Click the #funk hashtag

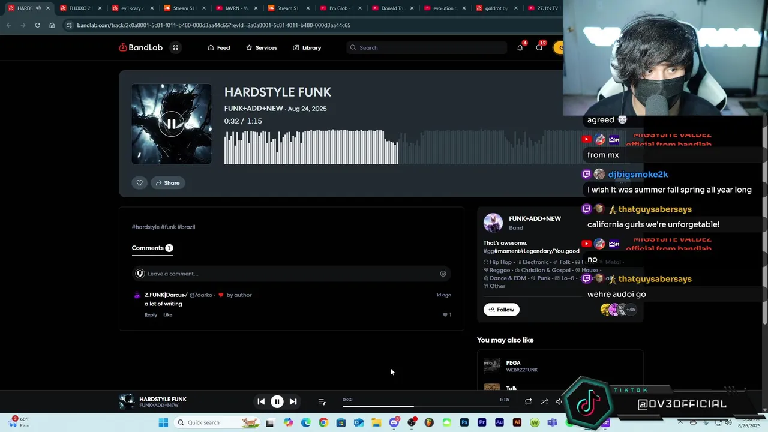pyautogui.click(x=168, y=227)
